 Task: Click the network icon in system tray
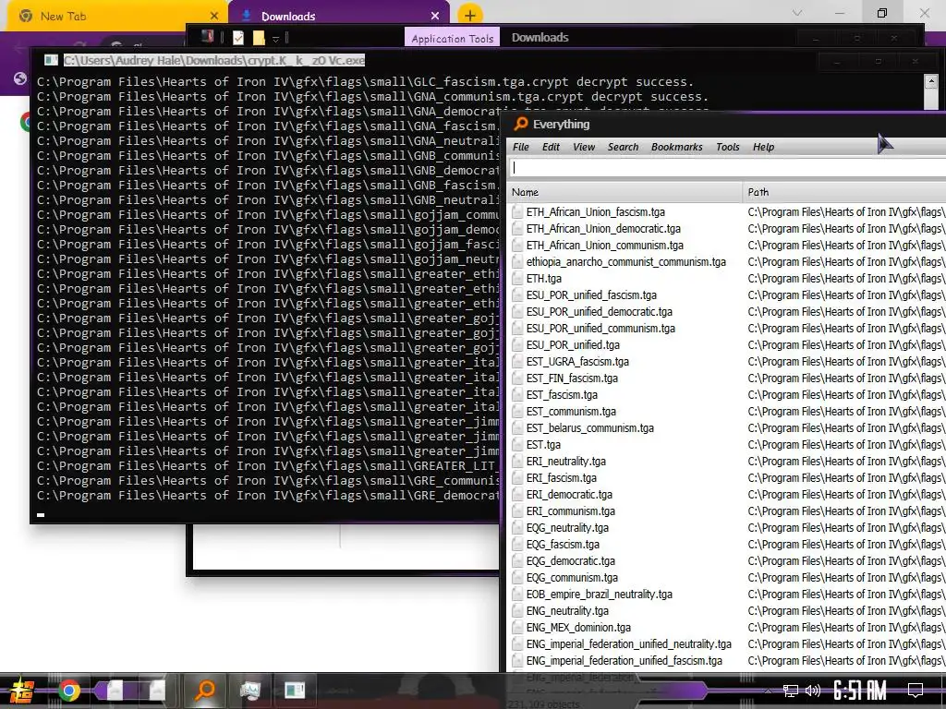[791, 691]
